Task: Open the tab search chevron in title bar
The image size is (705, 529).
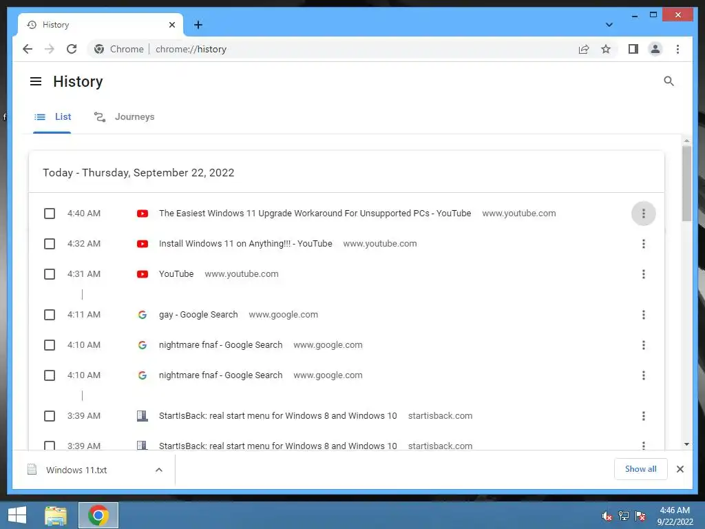Action: 609,25
